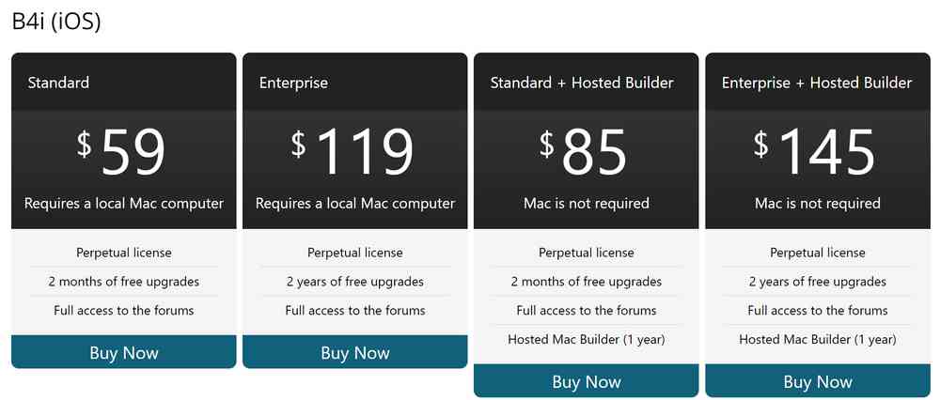Click the $59 price
The width and height of the screenshot is (940, 400).
(x=122, y=151)
